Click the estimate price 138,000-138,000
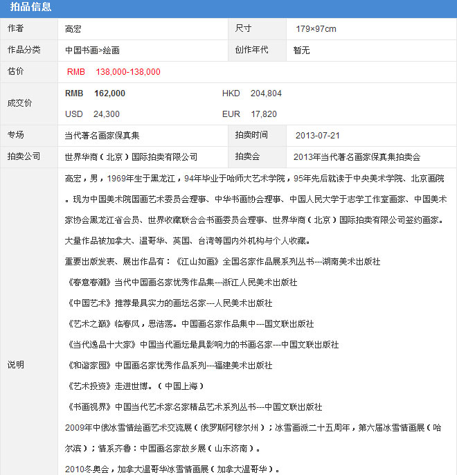 (x=128, y=72)
